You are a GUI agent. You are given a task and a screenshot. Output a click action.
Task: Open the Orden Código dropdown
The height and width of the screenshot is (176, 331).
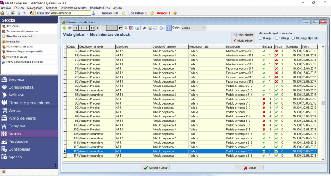[194, 28]
